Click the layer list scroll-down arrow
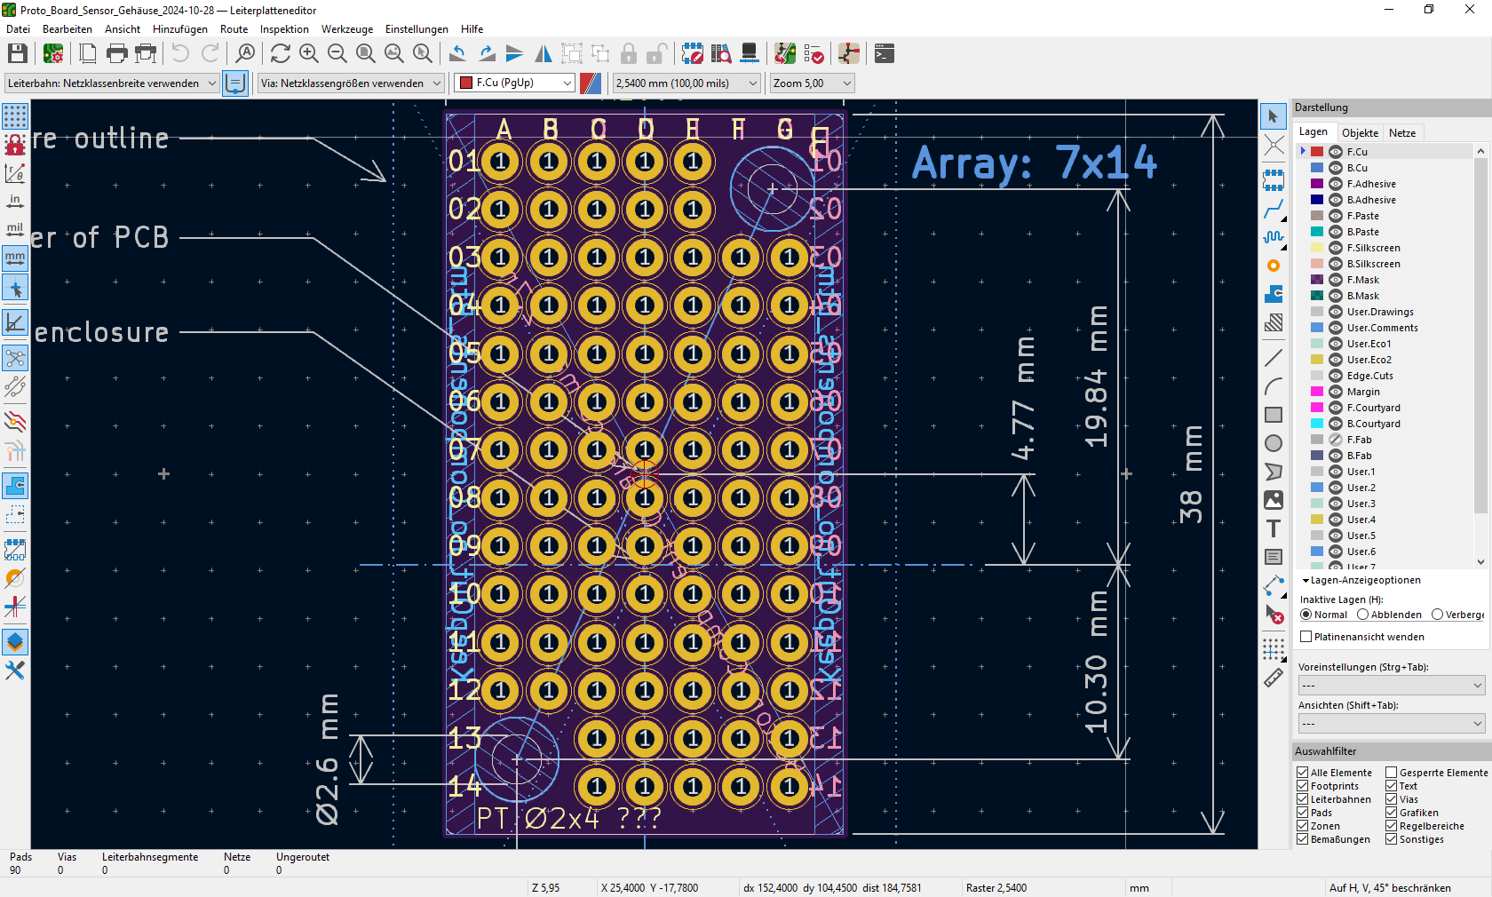 [1480, 561]
